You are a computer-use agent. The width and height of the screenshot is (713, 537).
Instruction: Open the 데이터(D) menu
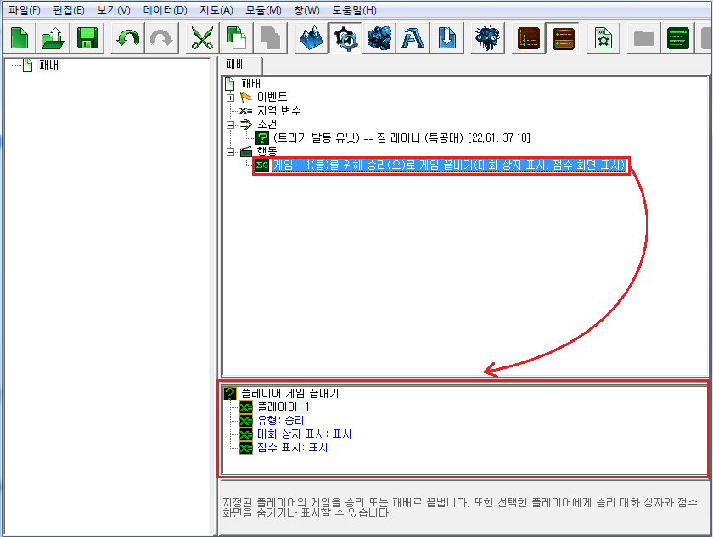[165, 10]
